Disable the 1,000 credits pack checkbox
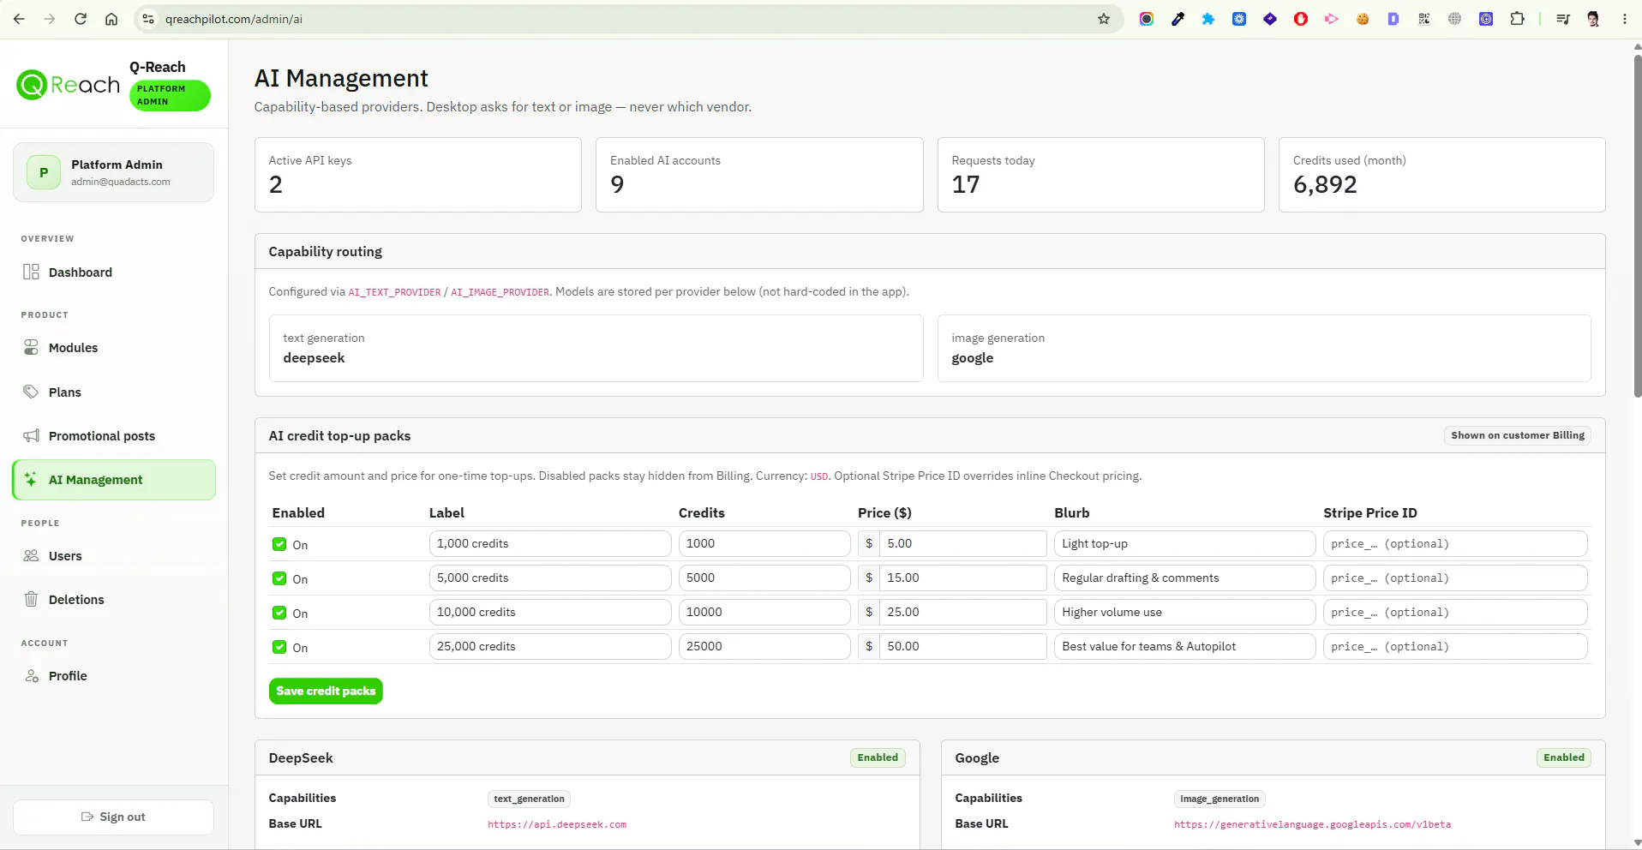Image resolution: width=1642 pixels, height=850 pixels. point(279,544)
